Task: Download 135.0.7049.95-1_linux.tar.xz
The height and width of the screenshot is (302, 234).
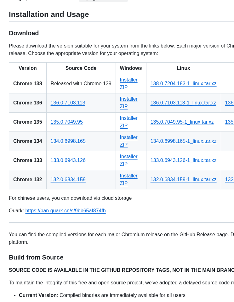Action: pyautogui.click(x=182, y=122)
